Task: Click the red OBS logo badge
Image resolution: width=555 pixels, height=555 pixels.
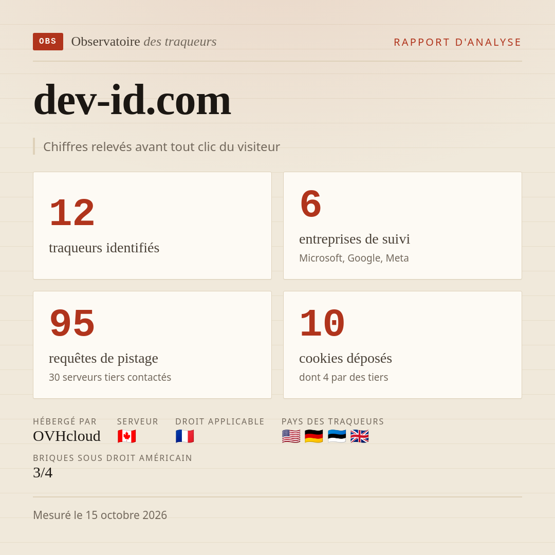Action: click(x=48, y=42)
